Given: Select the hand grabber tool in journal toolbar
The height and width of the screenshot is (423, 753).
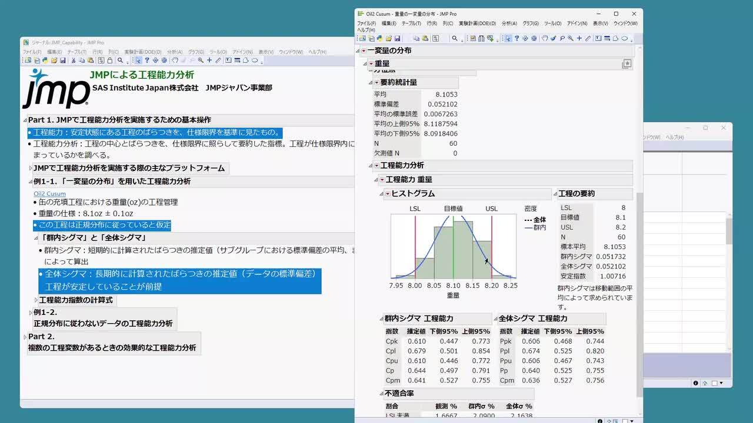Looking at the screenshot, I should coord(175,60).
